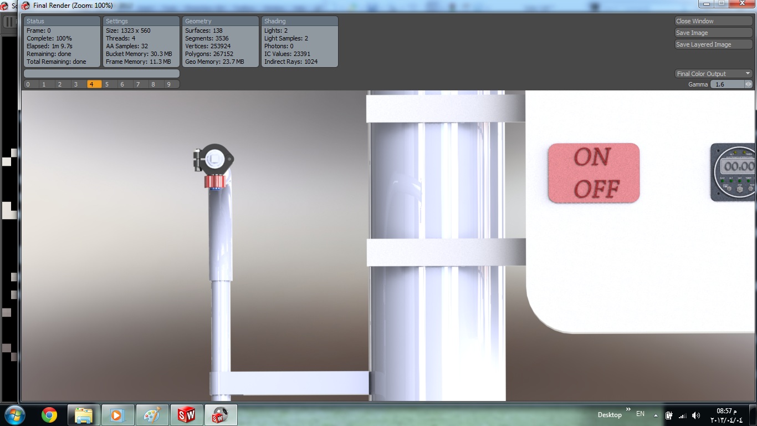Click the Shading panel header
Image resolution: width=757 pixels, height=426 pixels.
point(300,21)
